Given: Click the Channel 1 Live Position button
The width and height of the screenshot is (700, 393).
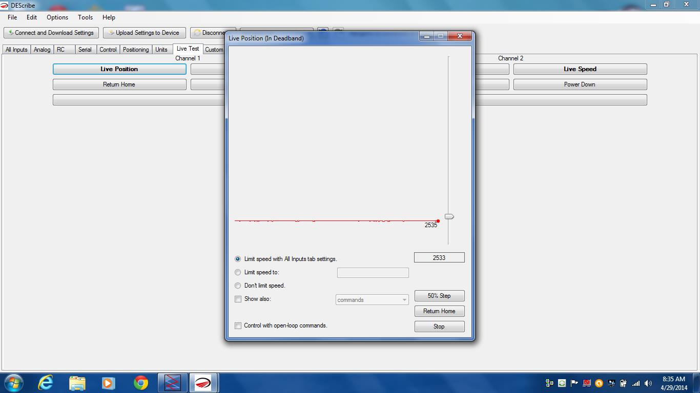Looking at the screenshot, I should click(119, 69).
